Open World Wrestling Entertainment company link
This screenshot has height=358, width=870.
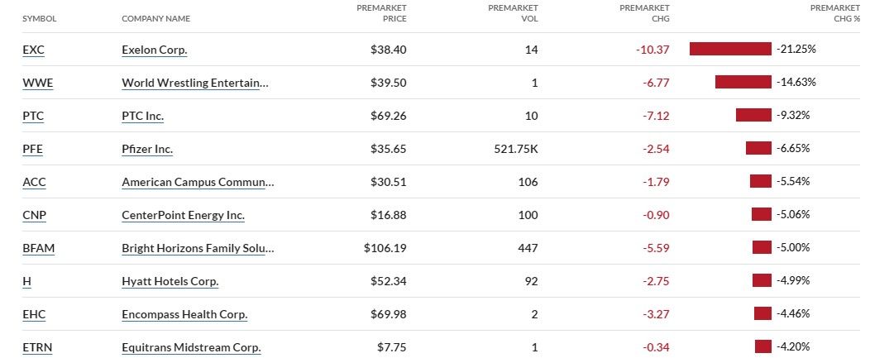[195, 83]
